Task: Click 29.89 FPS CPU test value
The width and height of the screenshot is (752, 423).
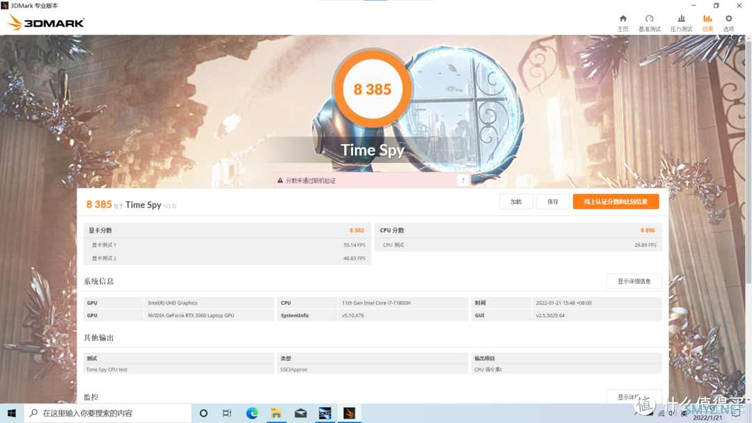Action: [645, 245]
